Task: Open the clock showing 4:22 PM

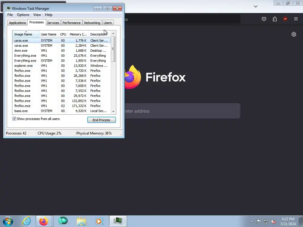Action: [288, 221]
